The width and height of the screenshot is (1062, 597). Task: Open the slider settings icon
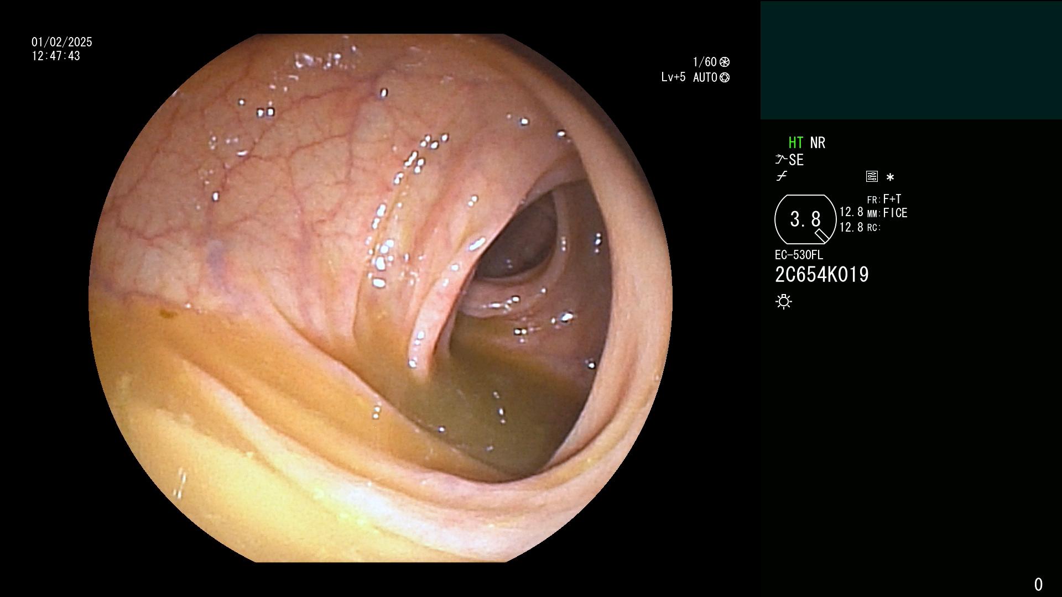click(x=872, y=177)
